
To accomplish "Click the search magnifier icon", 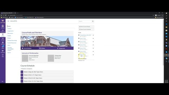I will pos(93,21).
